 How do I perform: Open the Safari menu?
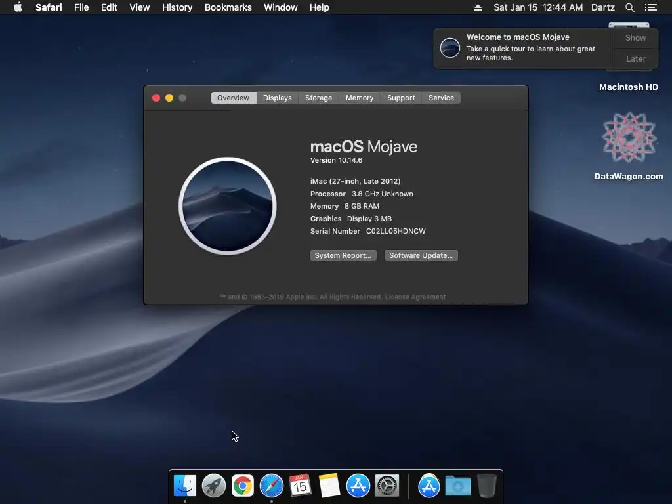pyautogui.click(x=49, y=7)
